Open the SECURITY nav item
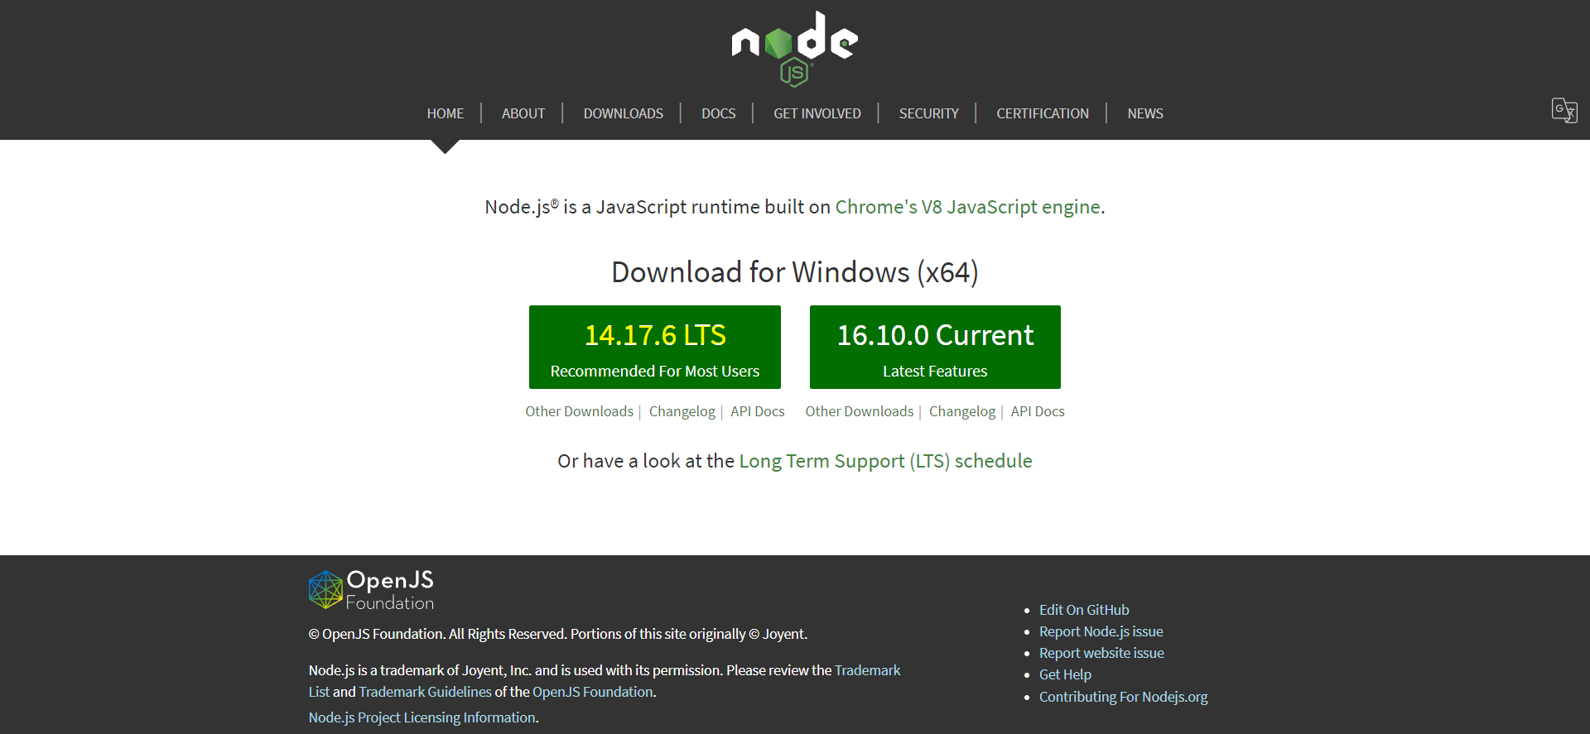 929,113
